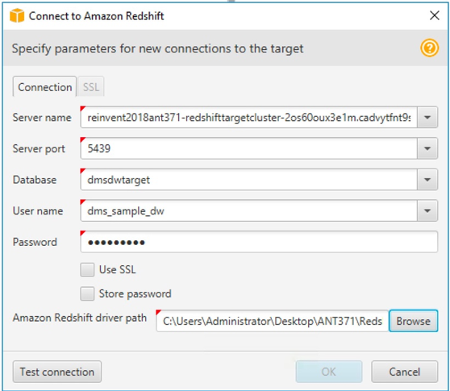Focus the Amazon Redshift driver path field
Screen dimensions: 450x391
(x=273, y=321)
